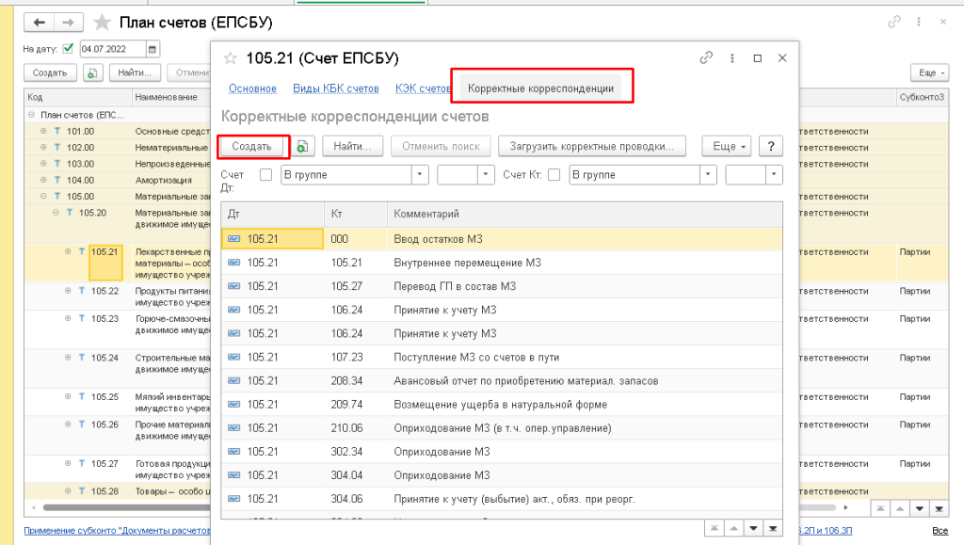Add 105.21 account to favorites star
The image size is (964, 545).
[230, 58]
